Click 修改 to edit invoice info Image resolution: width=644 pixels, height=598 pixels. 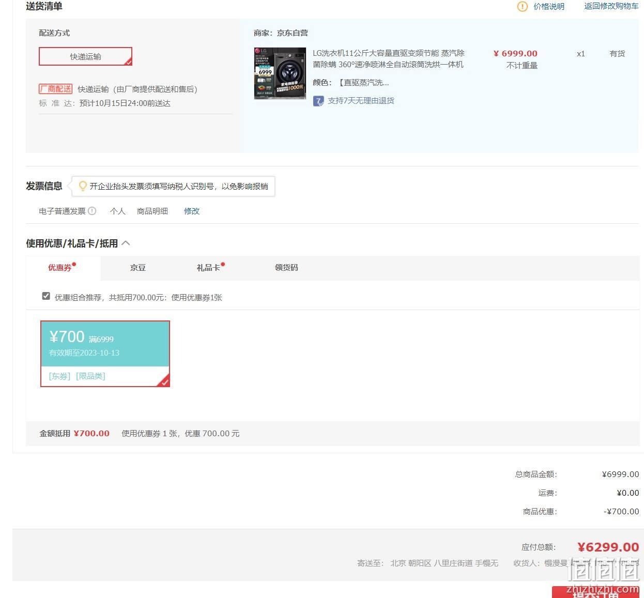pos(192,211)
